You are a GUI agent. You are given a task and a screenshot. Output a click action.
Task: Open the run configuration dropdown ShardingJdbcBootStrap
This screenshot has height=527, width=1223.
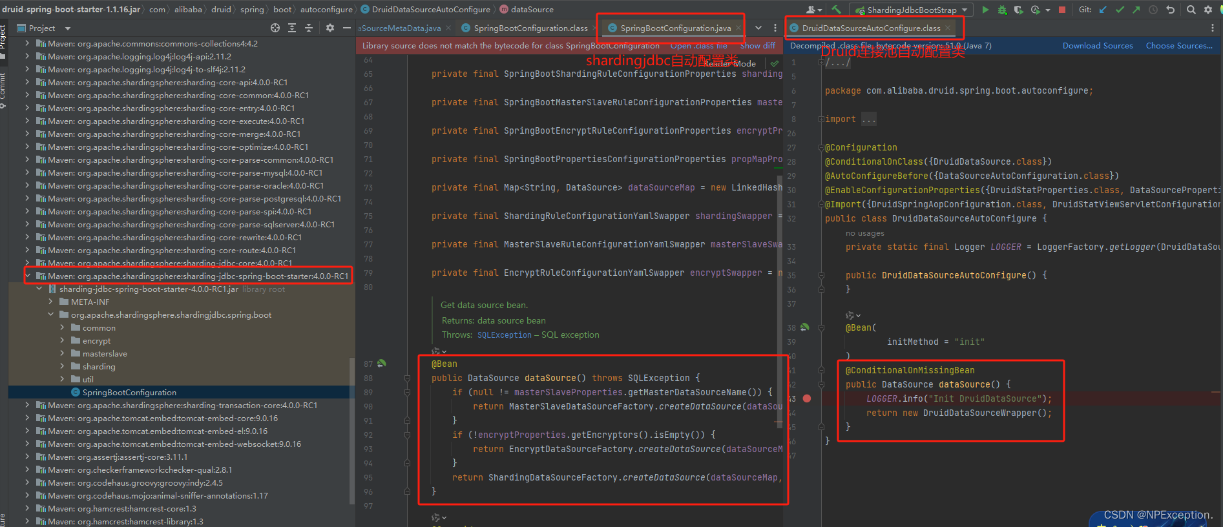click(x=912, y=10)
